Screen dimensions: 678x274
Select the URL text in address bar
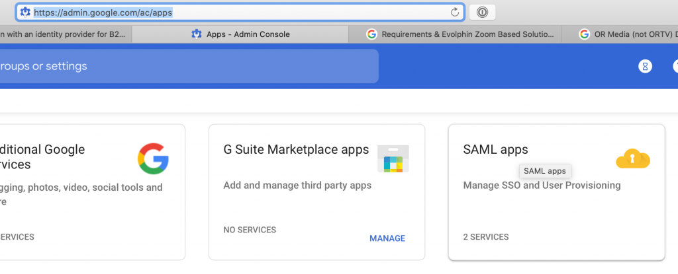[103, 13]
